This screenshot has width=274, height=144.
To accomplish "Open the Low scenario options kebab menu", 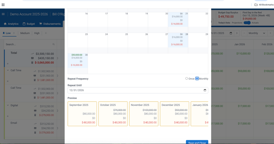I will 14,33.
